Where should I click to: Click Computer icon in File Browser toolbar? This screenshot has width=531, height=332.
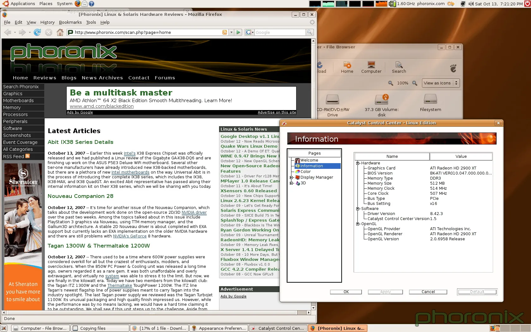tap(371, 68)
